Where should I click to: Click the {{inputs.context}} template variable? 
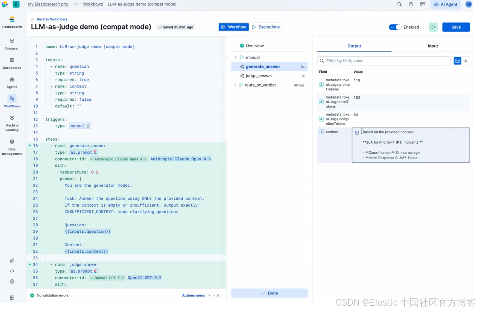click(87, 252)
